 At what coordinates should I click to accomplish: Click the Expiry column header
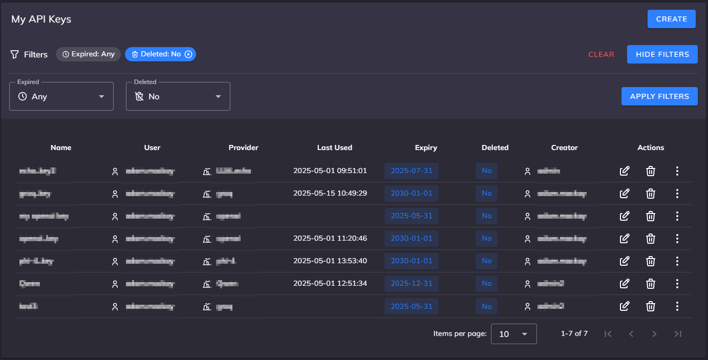coord(426,147)
